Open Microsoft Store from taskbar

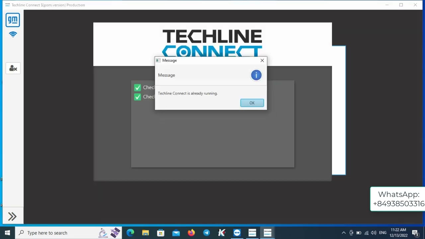tap(161, 233)
